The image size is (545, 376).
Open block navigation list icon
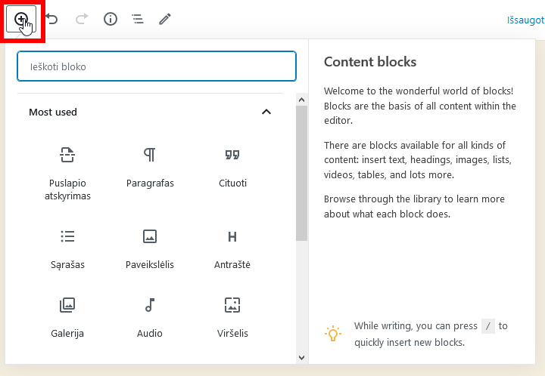[x=138, y=19]
